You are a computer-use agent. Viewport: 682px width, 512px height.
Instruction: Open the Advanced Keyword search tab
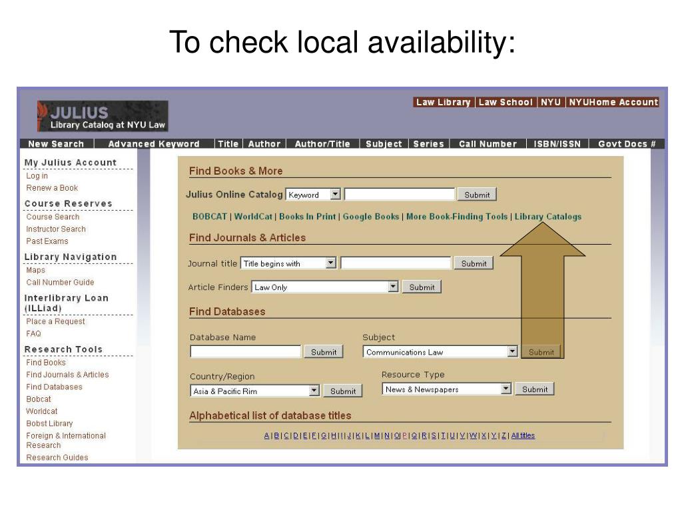pyautogui.click(x=154, y=144)
